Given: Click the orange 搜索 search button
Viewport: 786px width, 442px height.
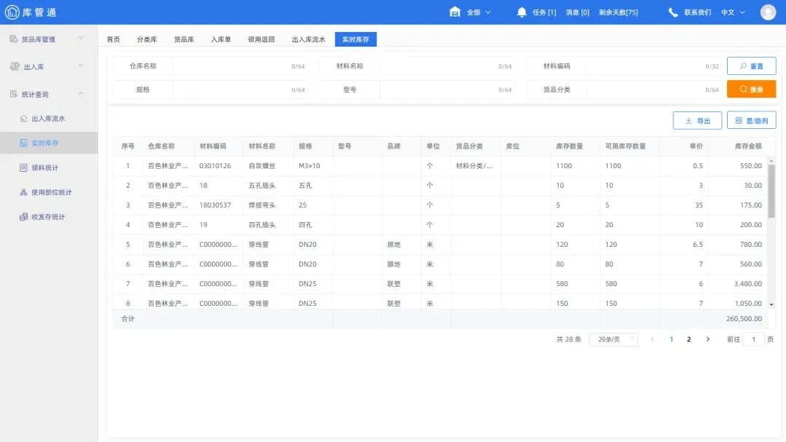Looking at the screenshot, I should coord(751,88).
